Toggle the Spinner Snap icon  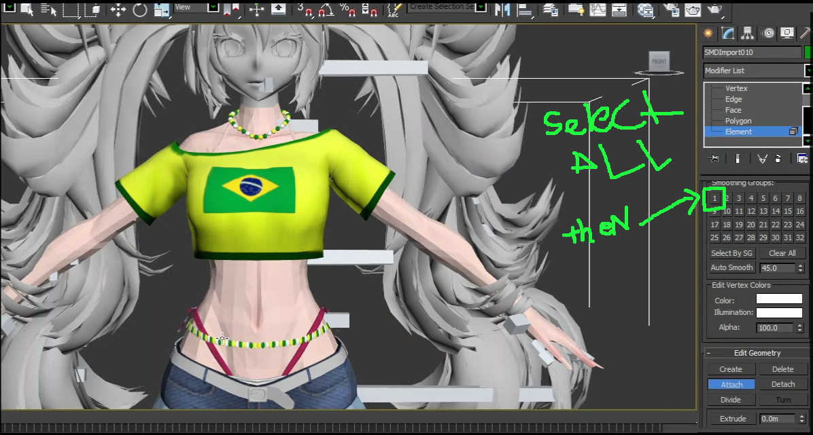coord(369,9)
